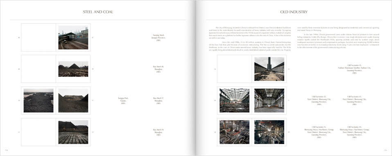Open the Old Factories #1 smelter chimney photo
Viewport: 392px width, 156px height.
pos(269,69)
